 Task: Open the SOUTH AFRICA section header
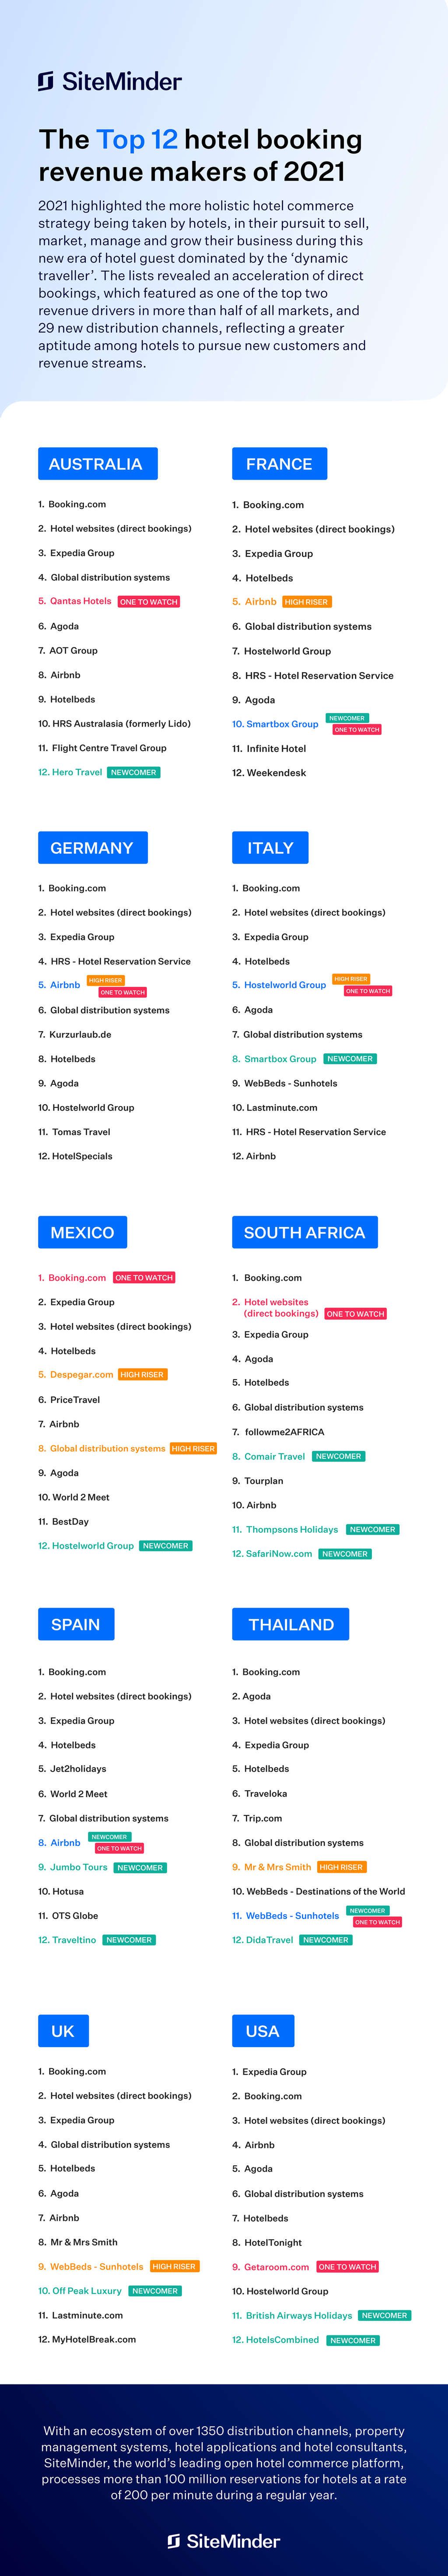[x=304, y=1232]
